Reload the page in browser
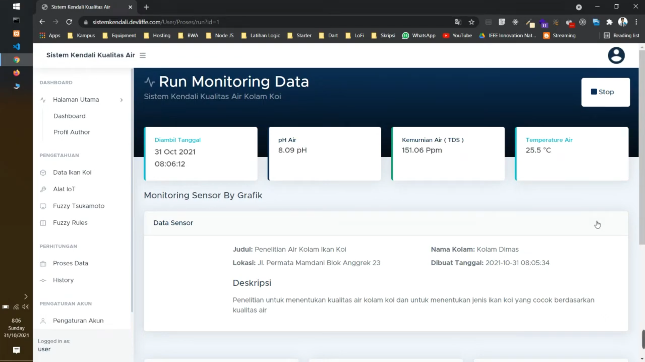 click(69, 22)
